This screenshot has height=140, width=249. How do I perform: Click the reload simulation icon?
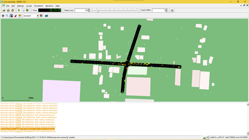pos(12,10)
